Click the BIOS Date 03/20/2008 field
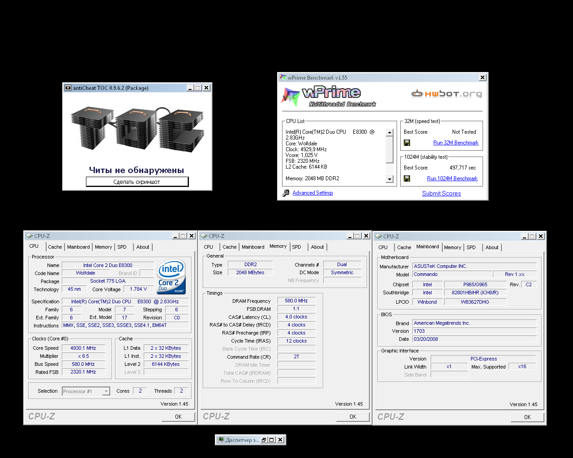 [475, 339]
